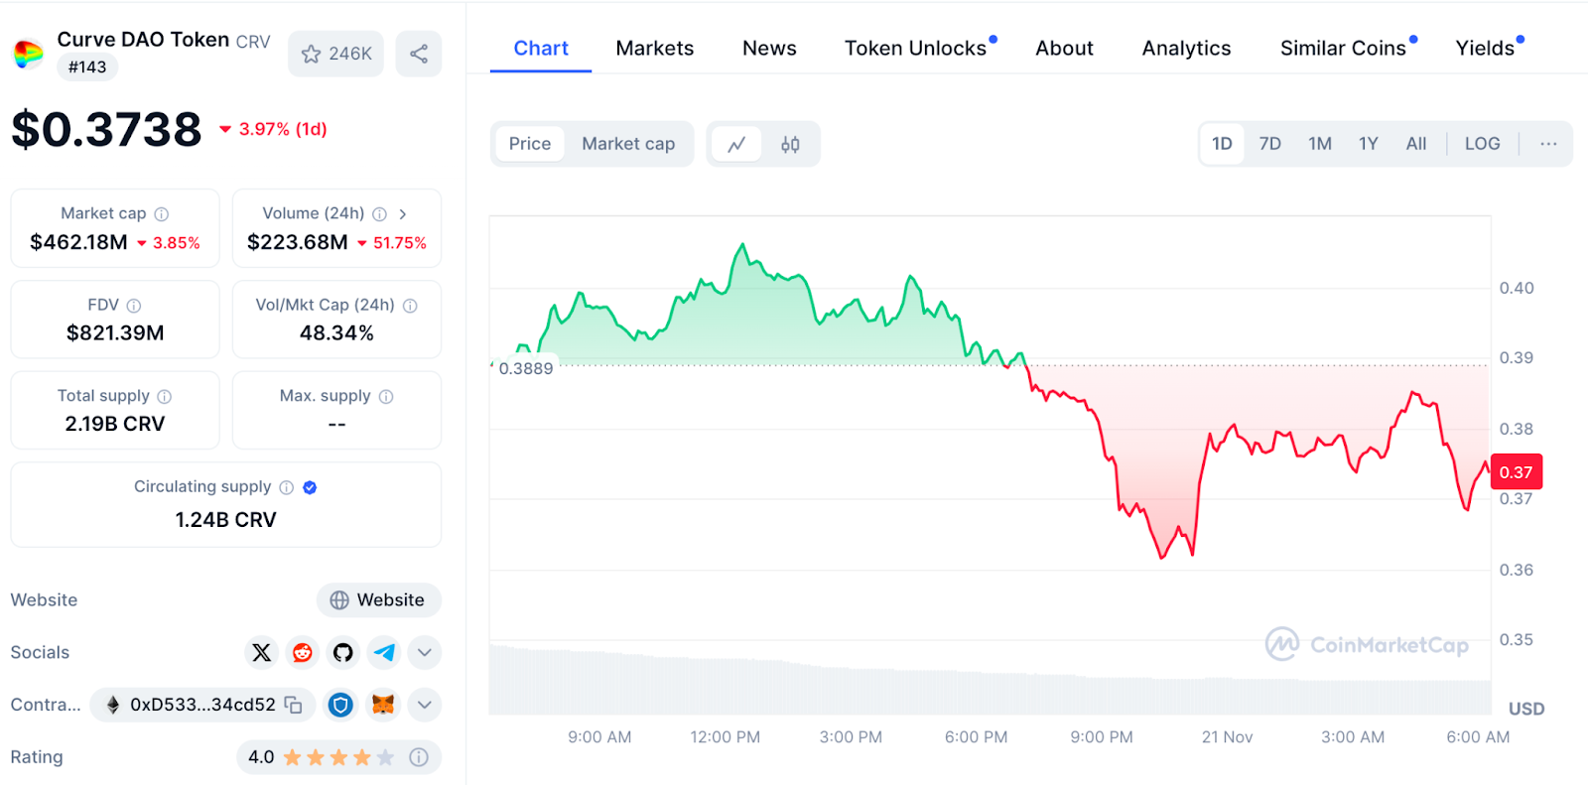Click the $223.68M volume value

click(x=298, y=243)
